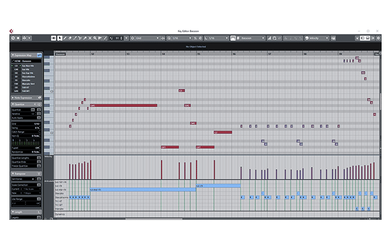This screenshot has height=249, width=391.
Task: Select the Zoom magnifier tool
Action: 95,38
